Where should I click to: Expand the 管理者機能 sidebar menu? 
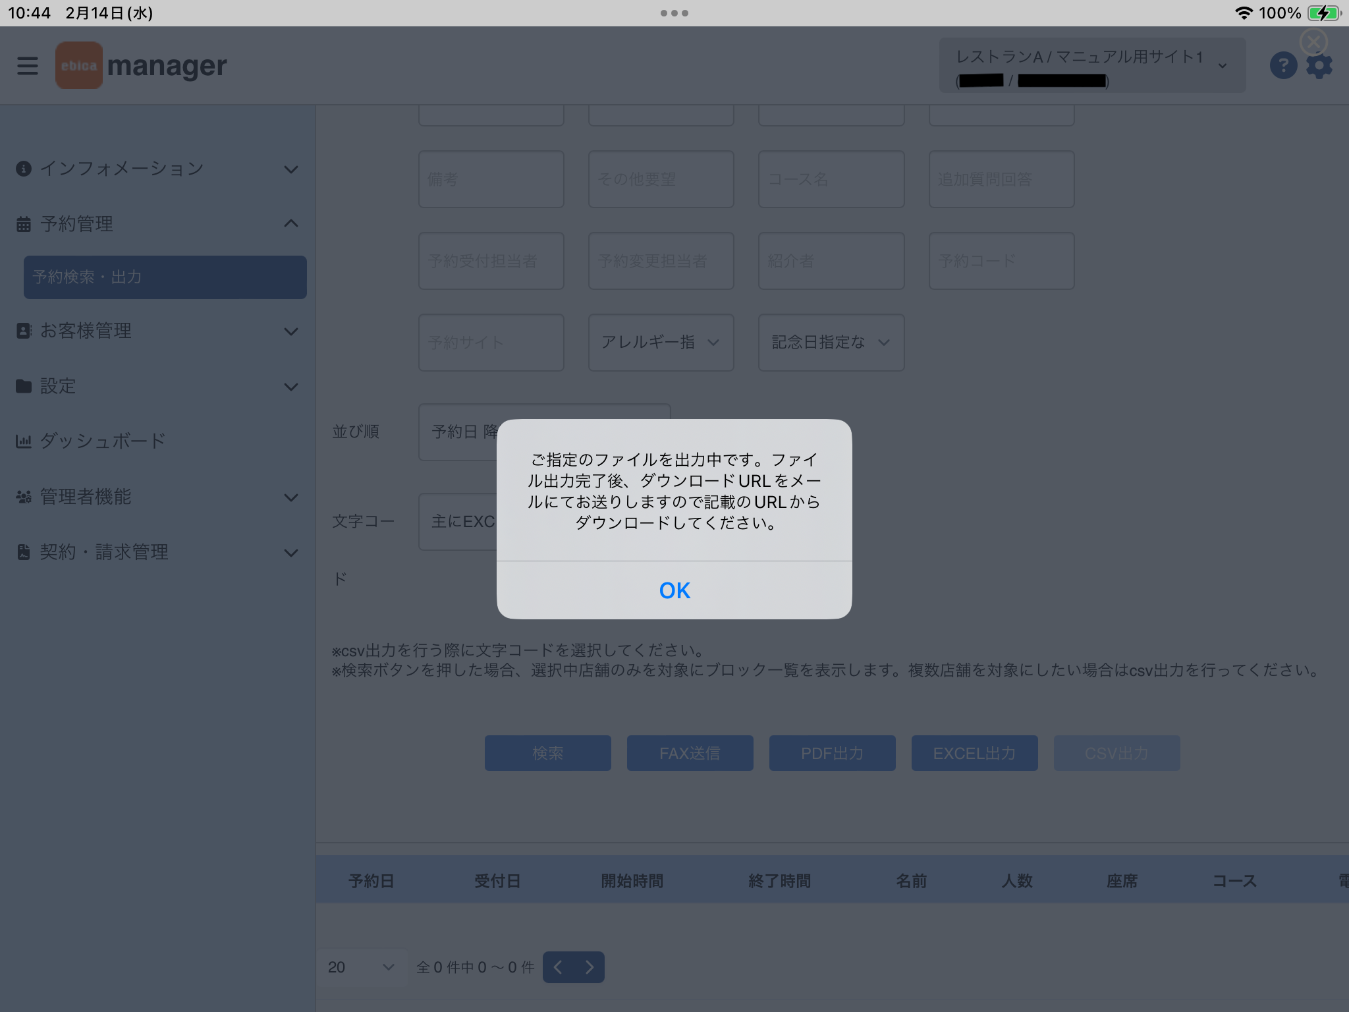click(x=157, y=497)
